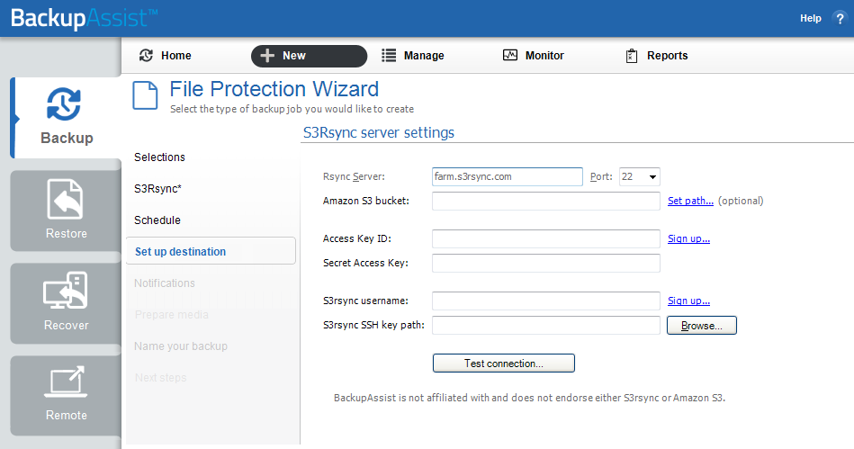Select the Schedule wizard step
Image resolution: width=854 pixels, height=449 pixels.
tap(157, 220)
